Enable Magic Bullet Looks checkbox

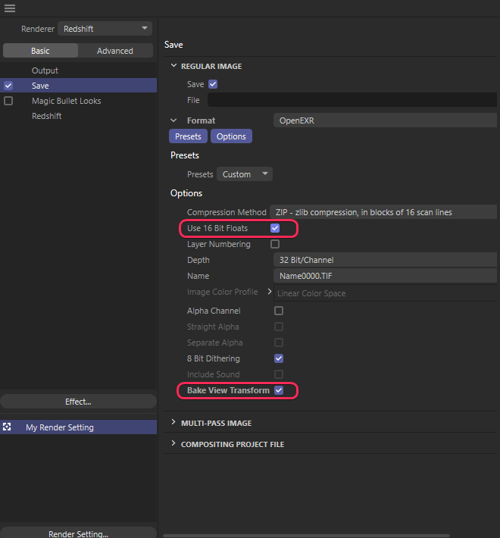[x=8, y=101]
